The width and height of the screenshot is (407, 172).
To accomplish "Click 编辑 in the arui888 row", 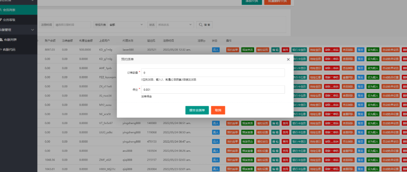I will click(275, 150).
